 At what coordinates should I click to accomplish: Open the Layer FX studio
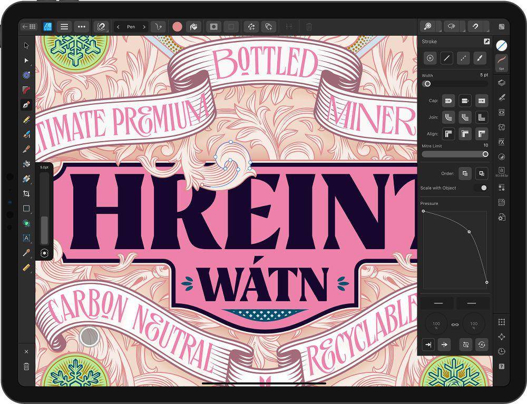coord(502,142)
